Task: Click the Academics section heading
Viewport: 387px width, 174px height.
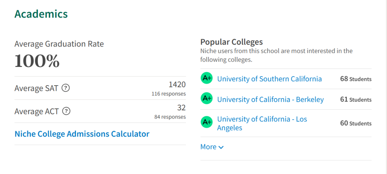Action: 41,14
